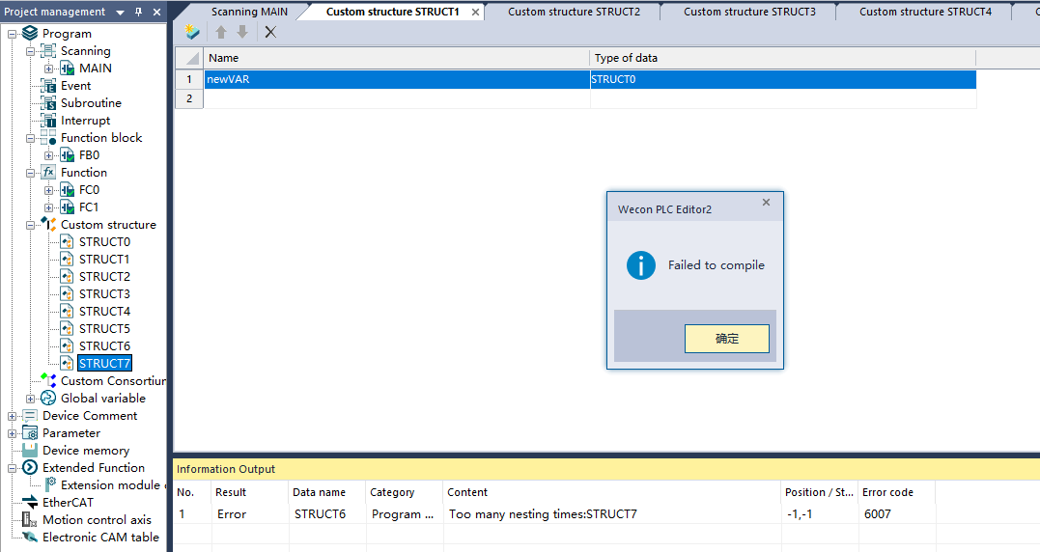
Task: Select STRUCT6 in the project tree
Action: tap(104, 346)
